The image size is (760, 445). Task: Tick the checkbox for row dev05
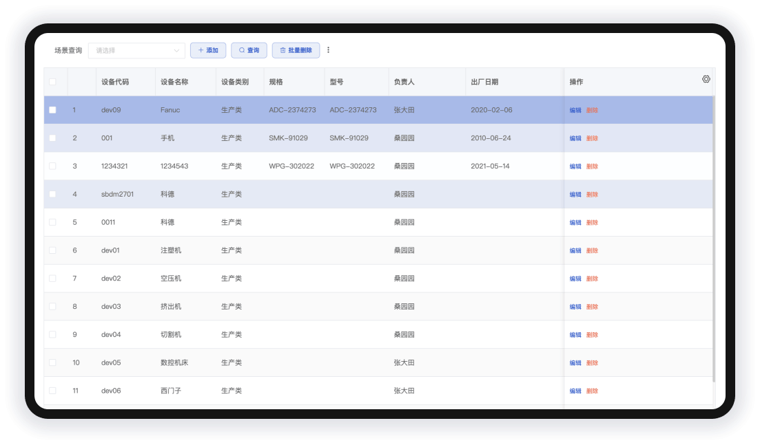(x=52, y=362)
